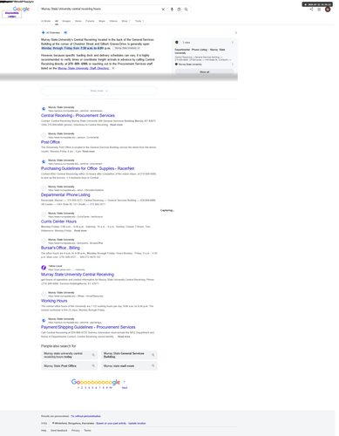
Task: Open the 'Post Office' search result
Action: 51,142
